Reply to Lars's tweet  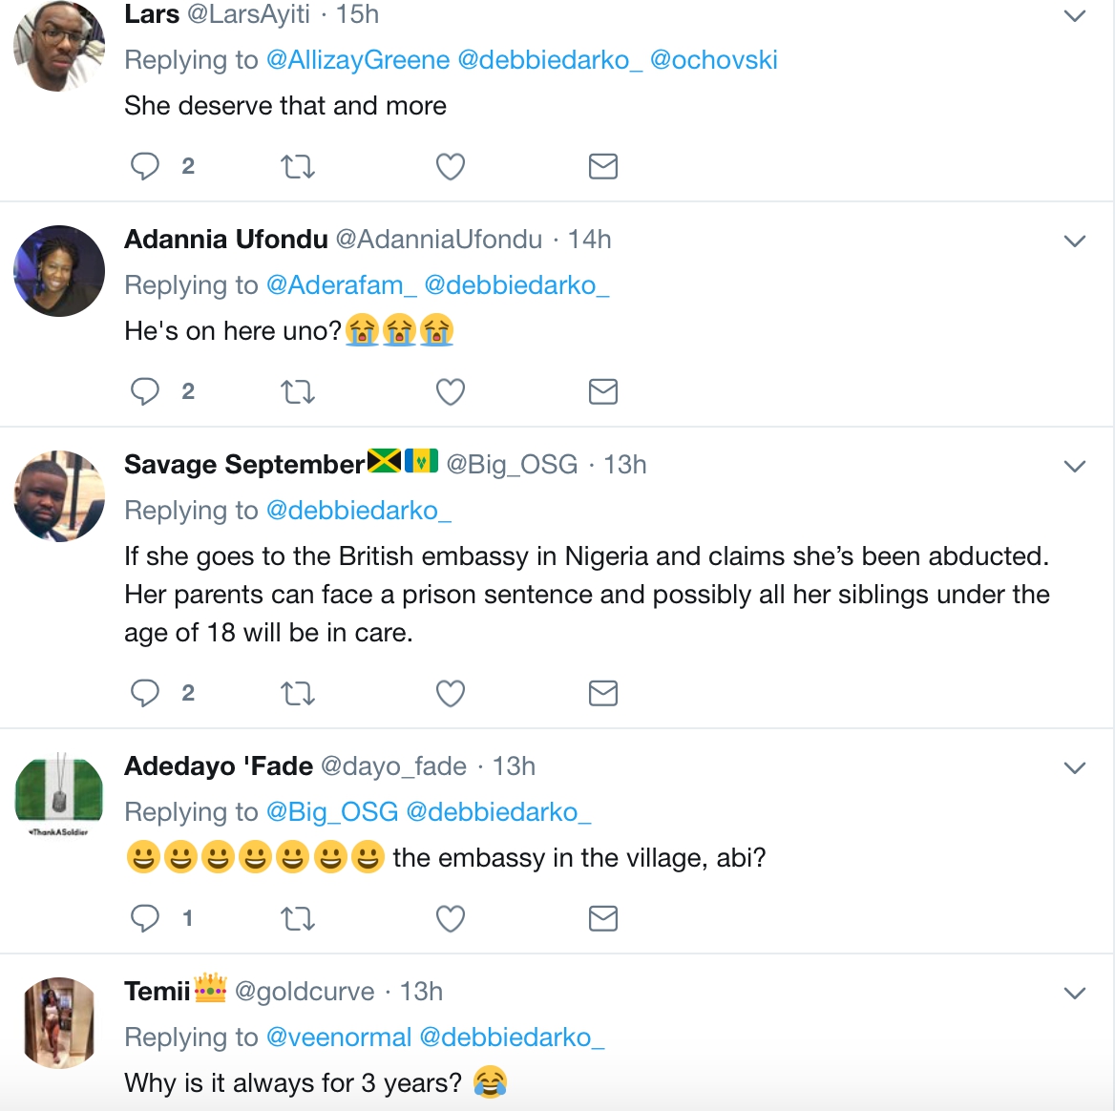145,166
